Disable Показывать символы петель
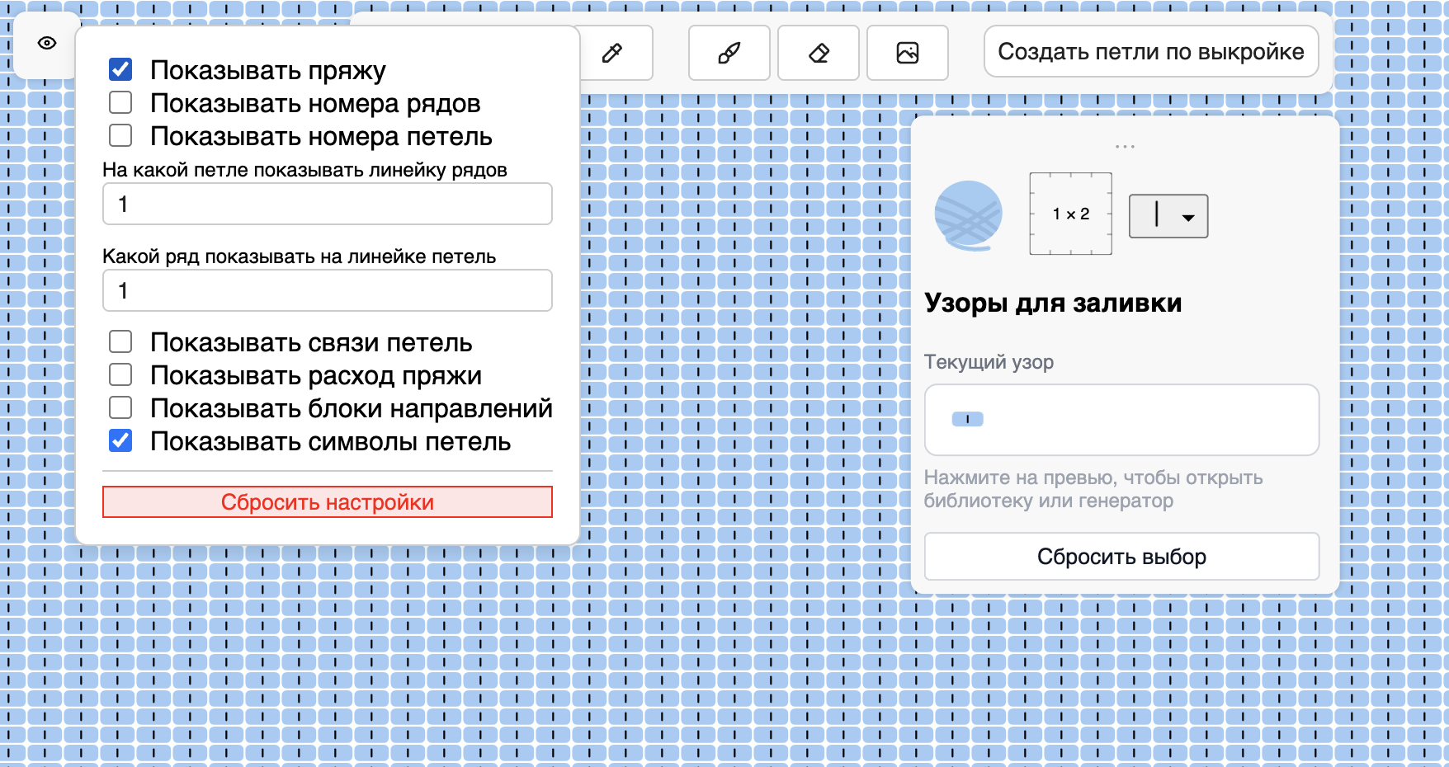 click(x=120, y=440)
